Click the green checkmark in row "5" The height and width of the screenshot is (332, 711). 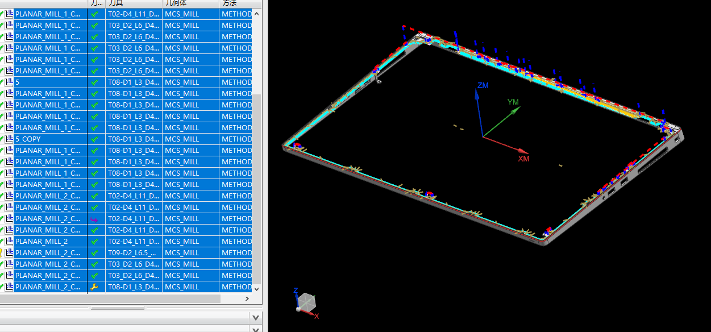pos(94,82)
